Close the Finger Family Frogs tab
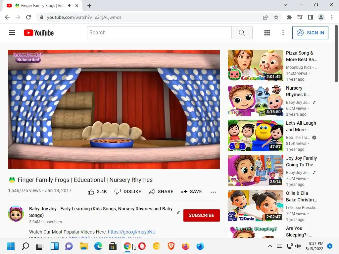 pyautogui.click(x=77, y=6)
